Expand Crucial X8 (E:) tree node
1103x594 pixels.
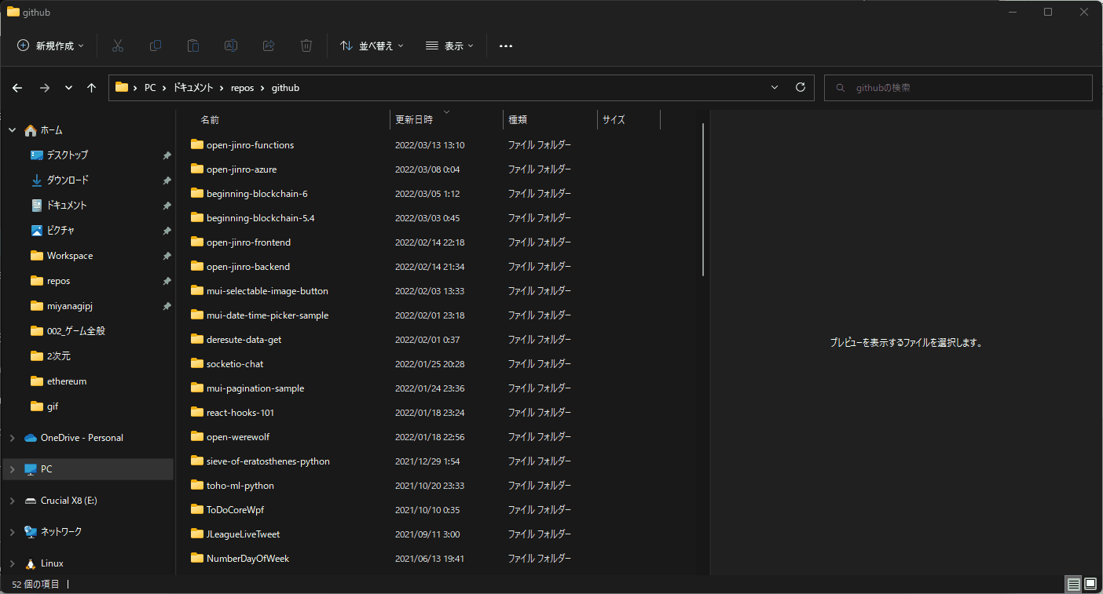point(12,501)
